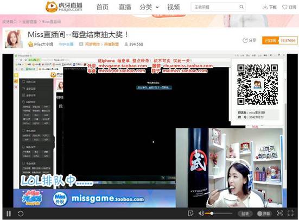Image resolution: width=299 pixels, height=220 pixels.
Task: Open the 英雄联盟 game category link
Action: tap(111, 44)
